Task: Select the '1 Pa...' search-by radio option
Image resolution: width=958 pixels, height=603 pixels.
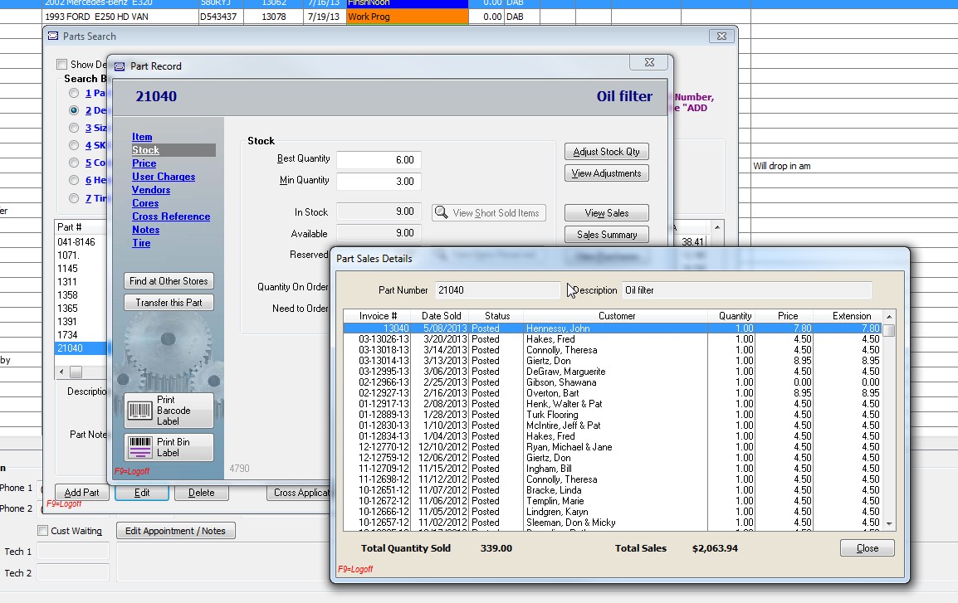Action: tap(74, 93)
